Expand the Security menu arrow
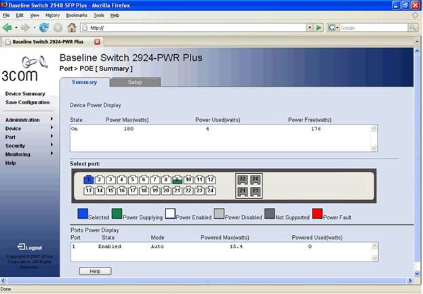 pos(52,145)
